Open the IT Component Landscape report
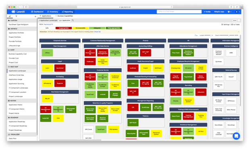250x150 pixels. coord(18,88)
